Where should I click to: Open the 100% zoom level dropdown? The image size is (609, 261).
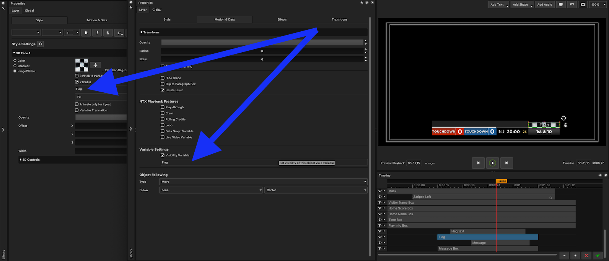click(597, 5)
